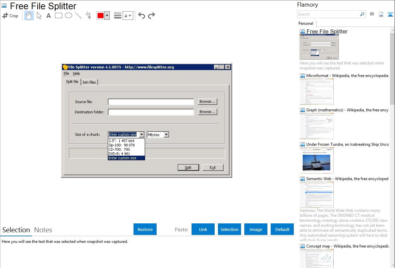Open the Semantic Web snapshot thumbnail
The image size is (395, 268).
click(317, 195)
